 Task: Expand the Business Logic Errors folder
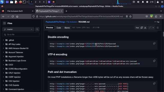[3, 61]
